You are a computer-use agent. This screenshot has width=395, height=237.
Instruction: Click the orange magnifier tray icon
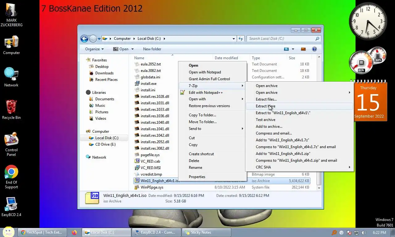pos(334,233)
